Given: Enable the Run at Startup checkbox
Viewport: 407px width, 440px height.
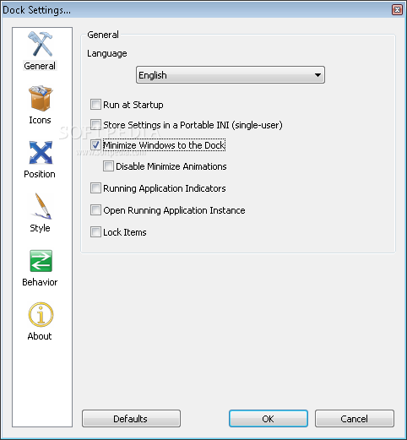Looking at the screenshot, I should click(x=95, y=105).
